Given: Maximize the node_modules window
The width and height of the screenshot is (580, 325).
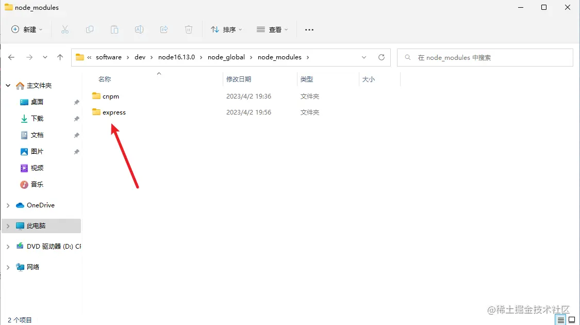Looking at the screenshot, I should (544, 7).
